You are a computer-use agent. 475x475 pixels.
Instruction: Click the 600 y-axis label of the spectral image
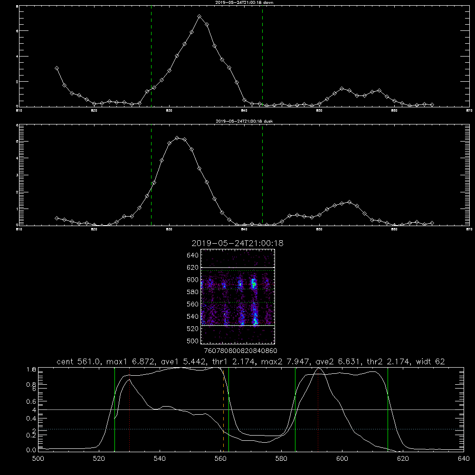[x=193, y=280]
